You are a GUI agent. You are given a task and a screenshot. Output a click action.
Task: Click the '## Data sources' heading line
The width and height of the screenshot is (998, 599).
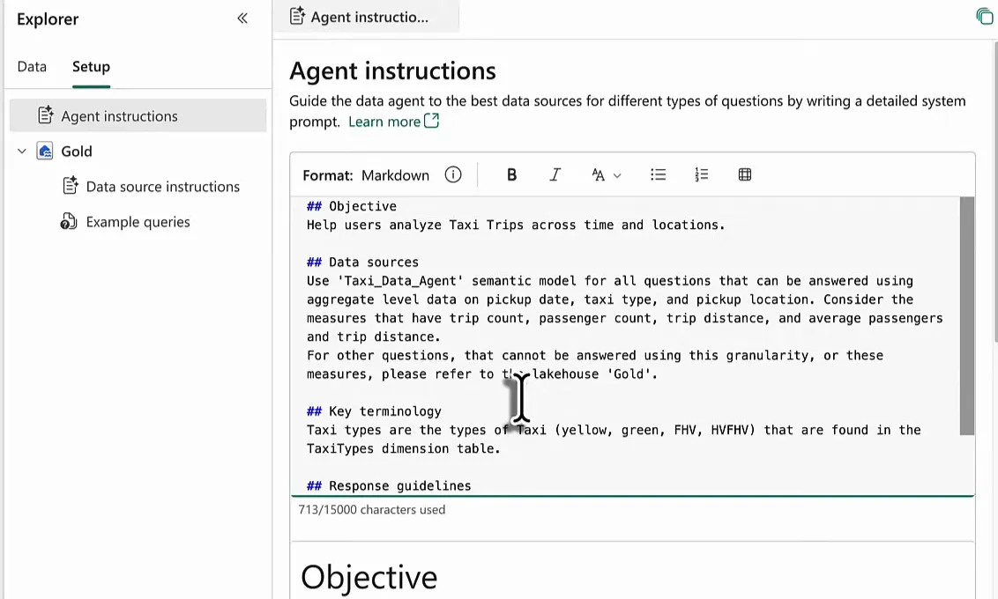point(363,262)
